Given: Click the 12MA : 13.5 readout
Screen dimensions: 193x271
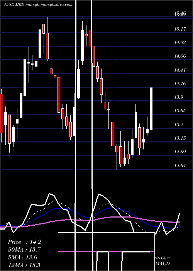Looking at the screenshot, I should [24, 265].
